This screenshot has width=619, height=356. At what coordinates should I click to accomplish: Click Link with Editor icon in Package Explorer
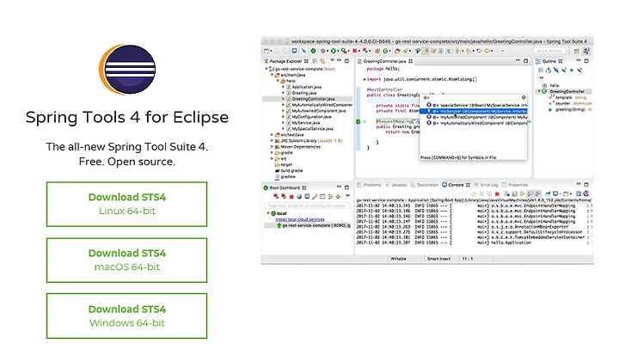coord(322,61)
